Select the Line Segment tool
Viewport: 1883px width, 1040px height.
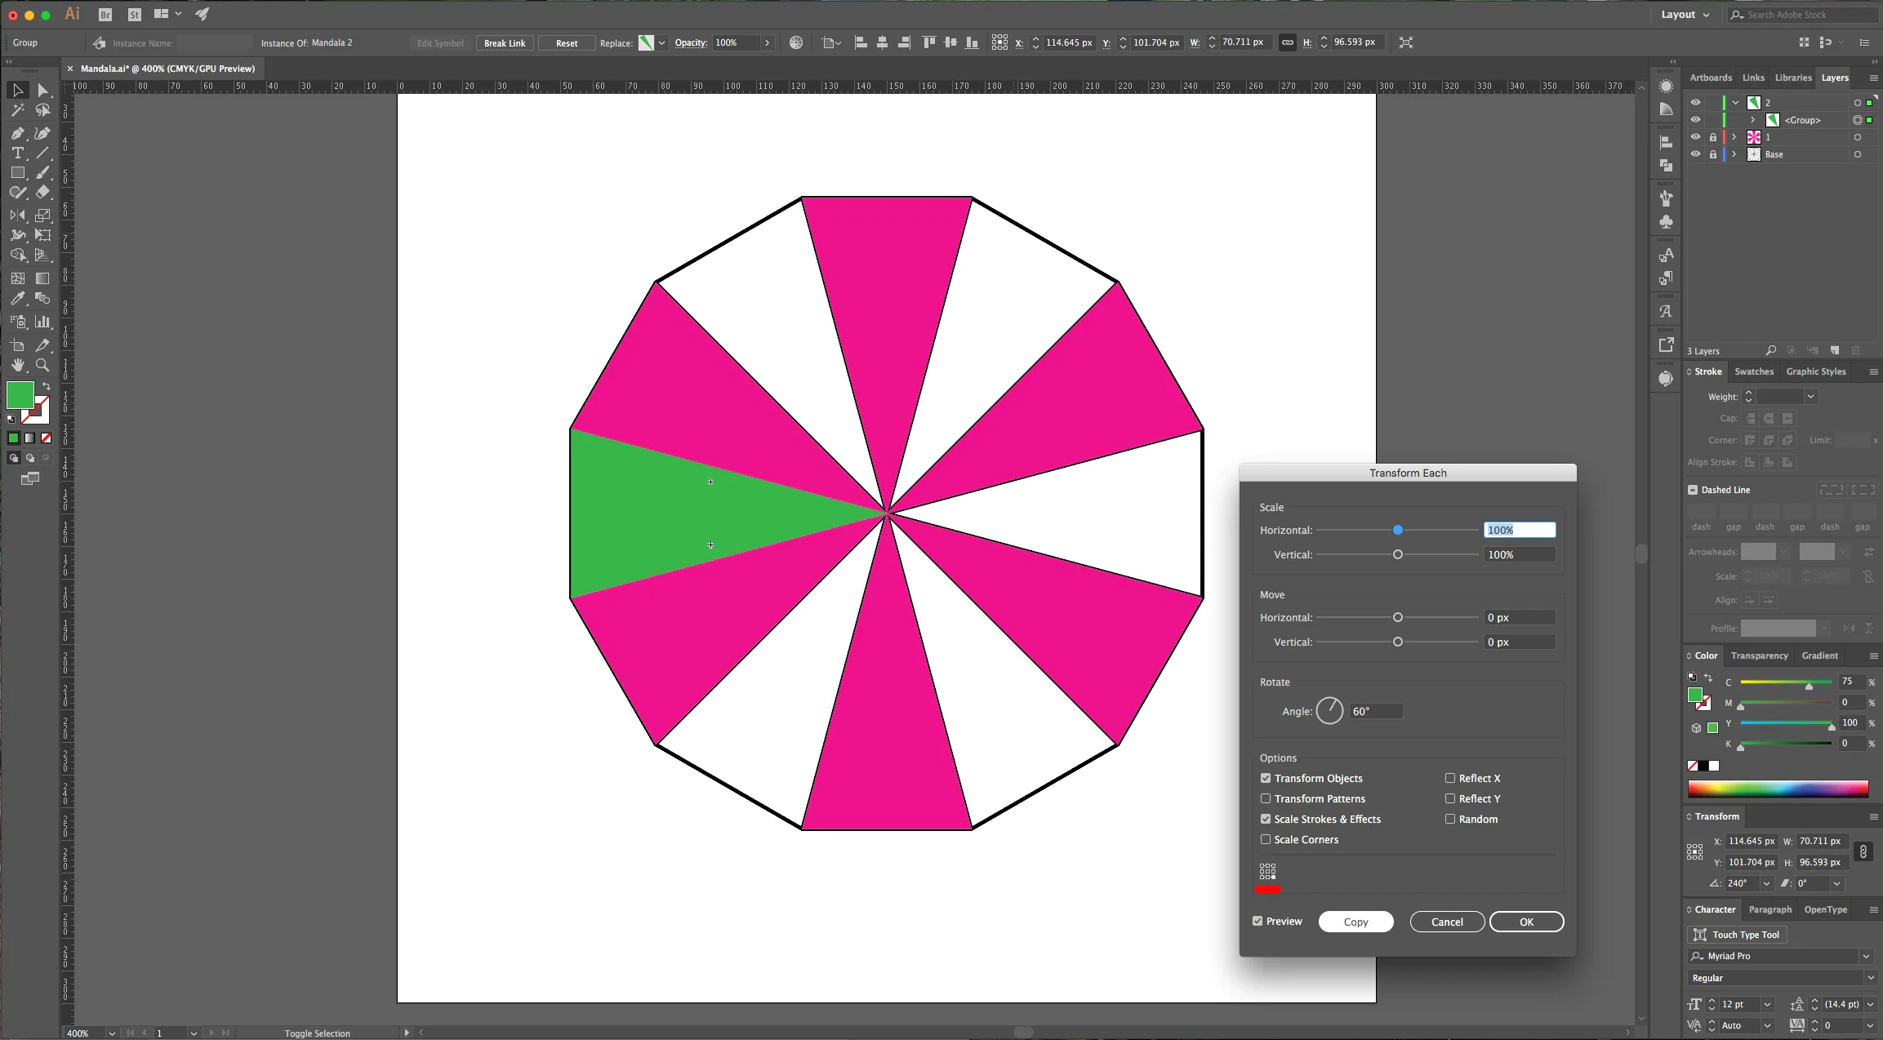(x=43, y=153)
